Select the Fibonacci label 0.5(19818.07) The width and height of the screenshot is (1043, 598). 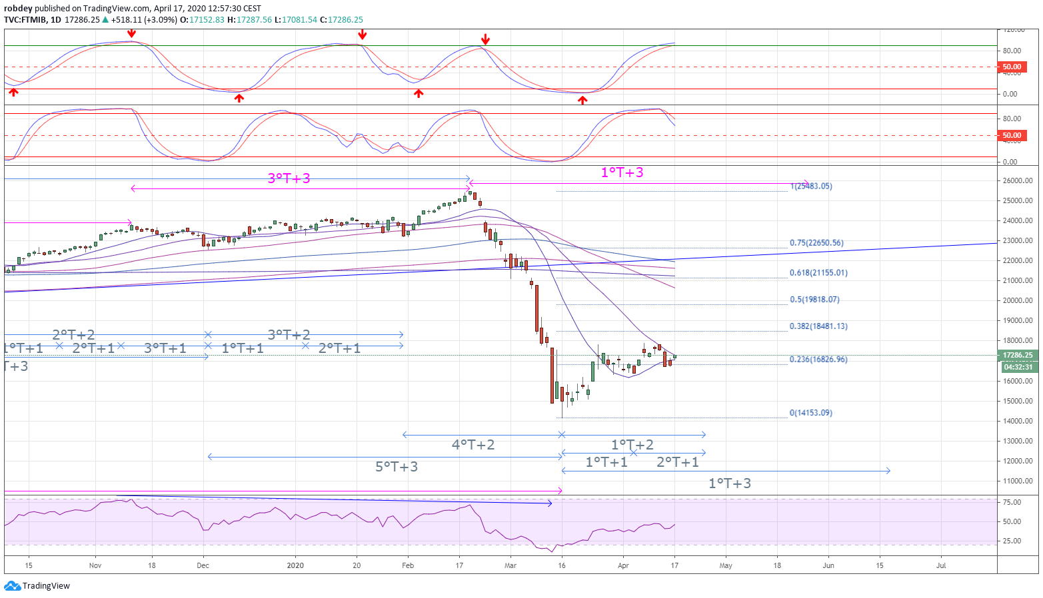coord(814,300)
